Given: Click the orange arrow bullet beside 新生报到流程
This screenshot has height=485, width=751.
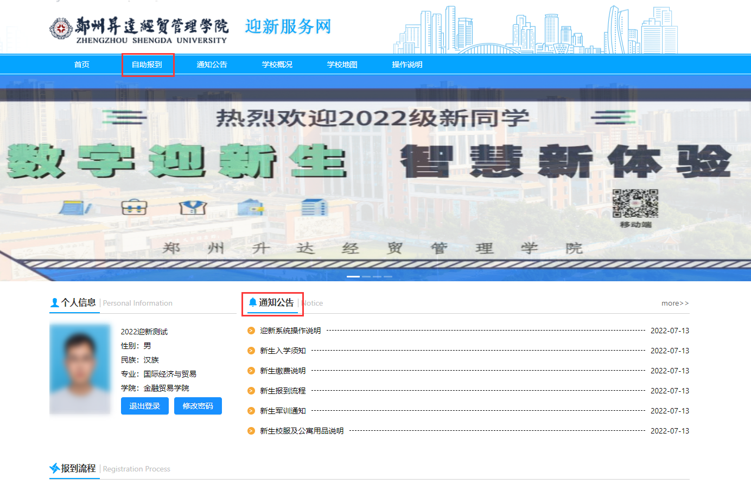Looking at the screenshot, I should [251, 391].
